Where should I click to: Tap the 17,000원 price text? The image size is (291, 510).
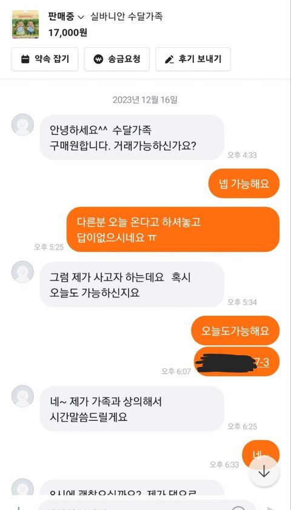[x=68, y=33]
